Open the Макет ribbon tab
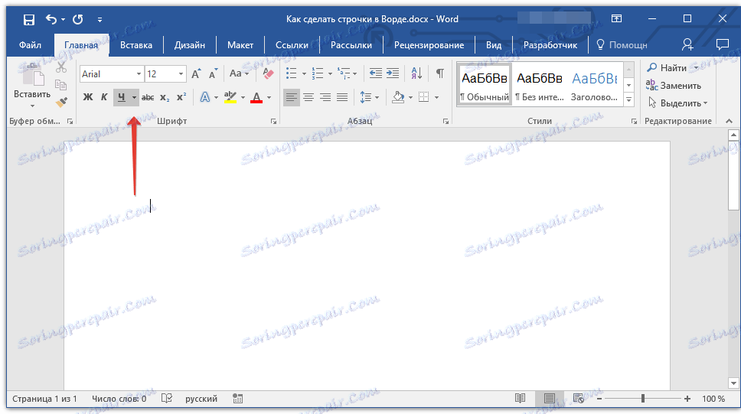This screenshot has height=414, width=741. coord(240,45)
